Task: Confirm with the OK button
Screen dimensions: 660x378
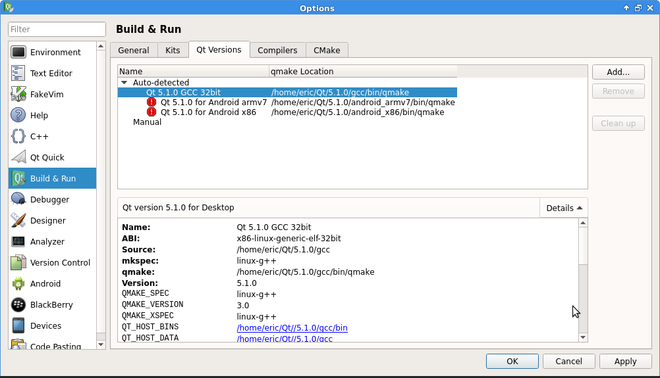Action: pos(512,361)
